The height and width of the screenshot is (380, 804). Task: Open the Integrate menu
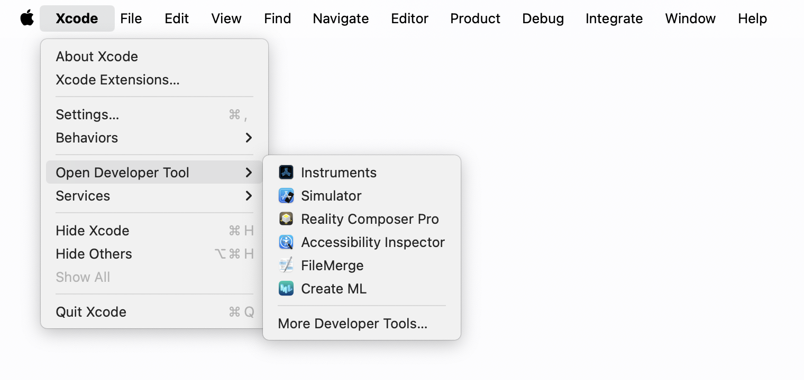[615, 18]
